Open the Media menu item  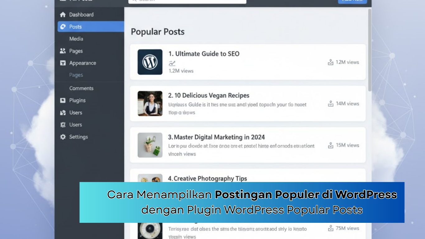(76, 39)
